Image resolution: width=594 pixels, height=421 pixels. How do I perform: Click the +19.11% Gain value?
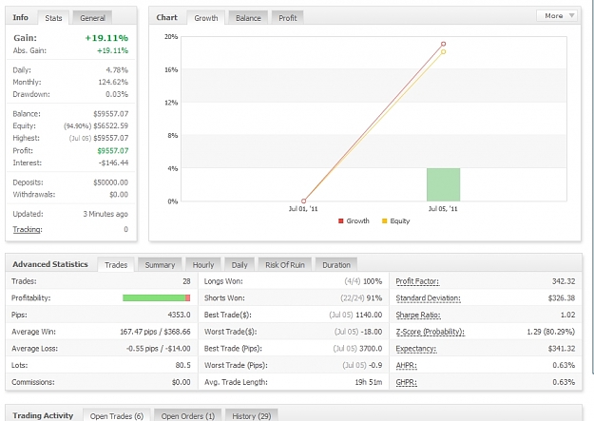[x=106, y=38]
